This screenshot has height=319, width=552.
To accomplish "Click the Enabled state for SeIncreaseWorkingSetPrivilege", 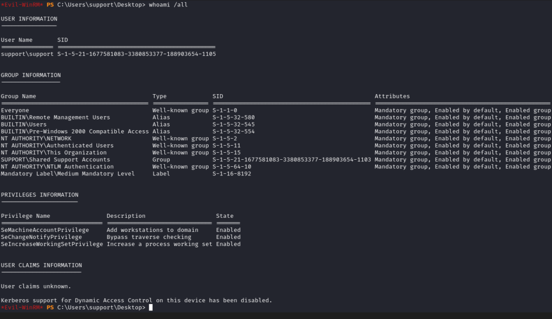I will [x=228, y=244].
